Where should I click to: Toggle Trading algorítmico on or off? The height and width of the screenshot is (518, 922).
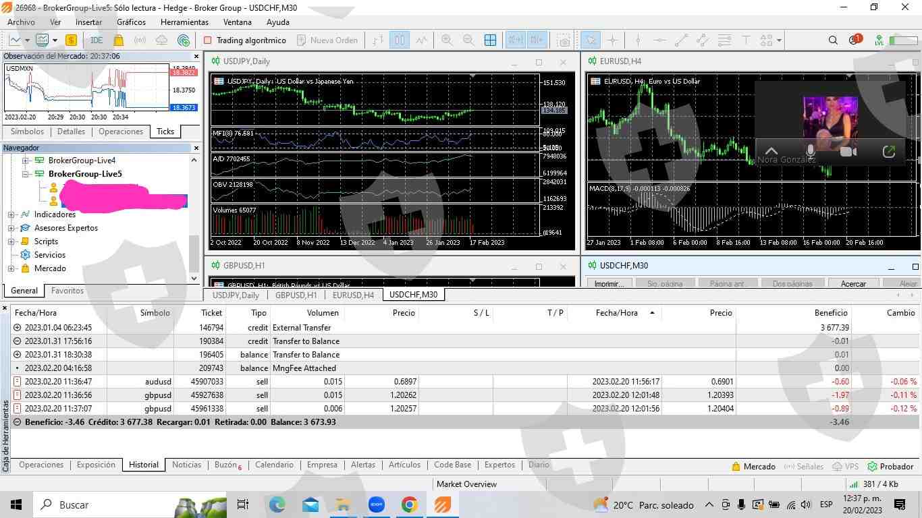click(245, 40)
